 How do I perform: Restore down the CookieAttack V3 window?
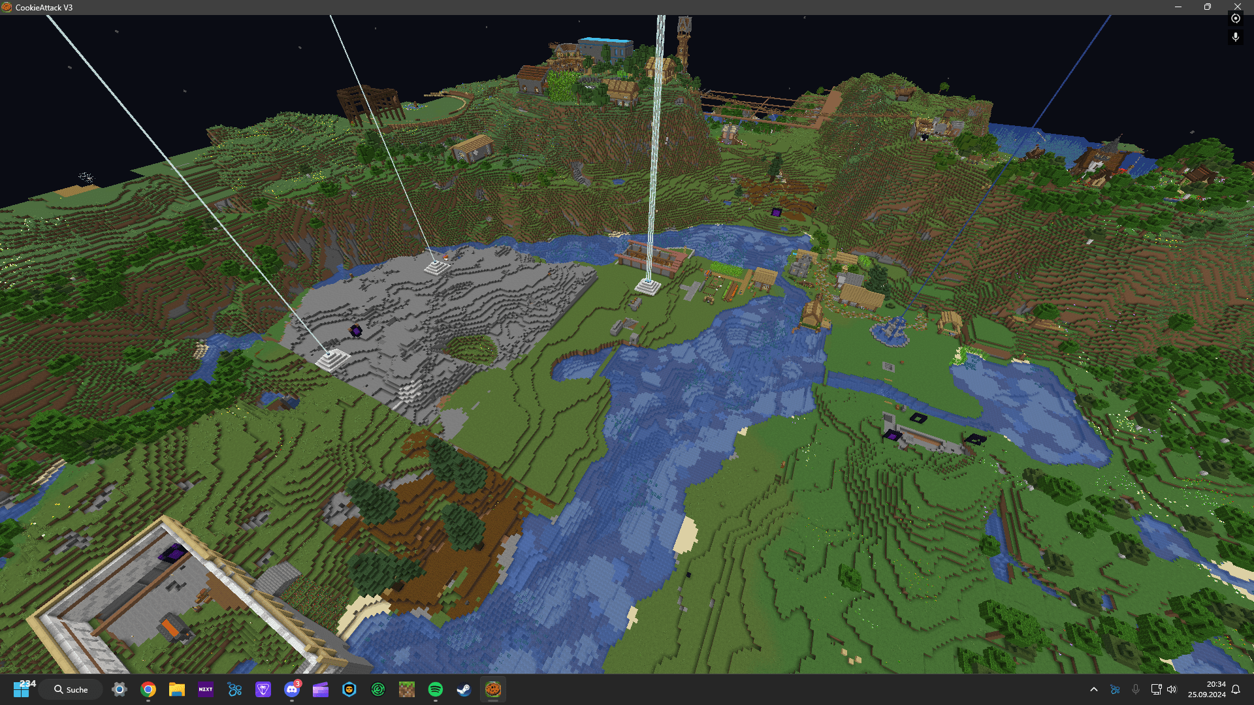tap(1207, 7)
